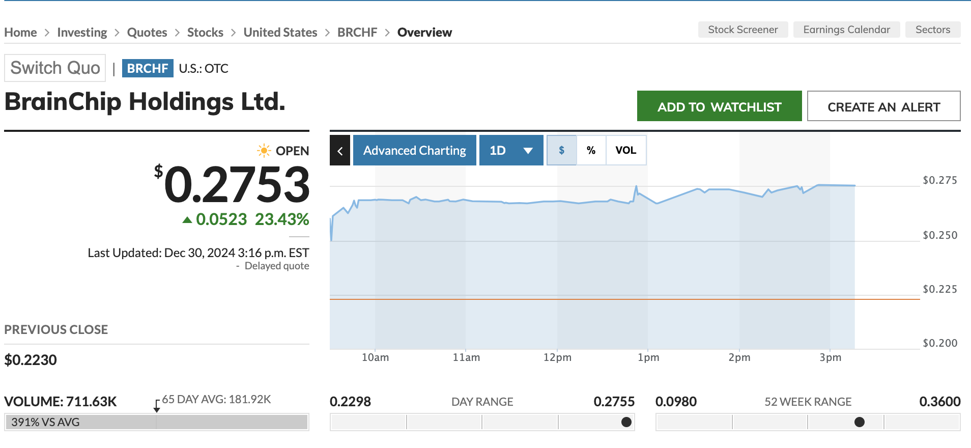Click the Switch Quote search field
971x448 pixels.
55,68
